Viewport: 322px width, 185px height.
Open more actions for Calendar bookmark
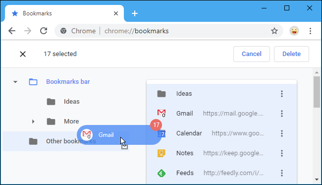(x=282, y=133)
